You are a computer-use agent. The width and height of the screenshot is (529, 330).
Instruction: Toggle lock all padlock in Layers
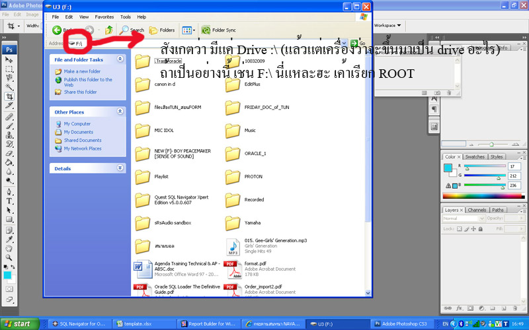tap(481, 229)
